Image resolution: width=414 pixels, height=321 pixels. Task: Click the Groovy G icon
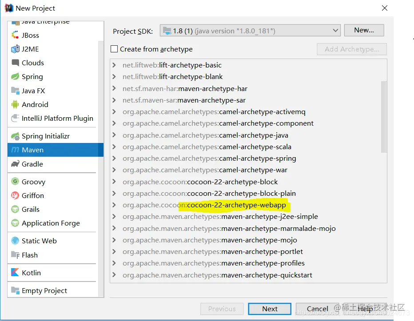15,182
